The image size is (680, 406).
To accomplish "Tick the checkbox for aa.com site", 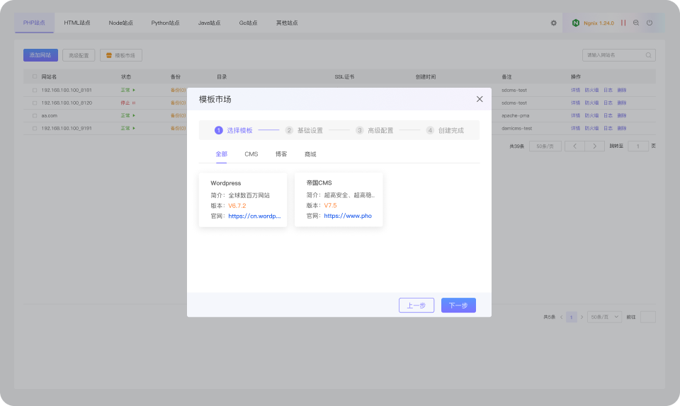I will [x=35, y=115].
